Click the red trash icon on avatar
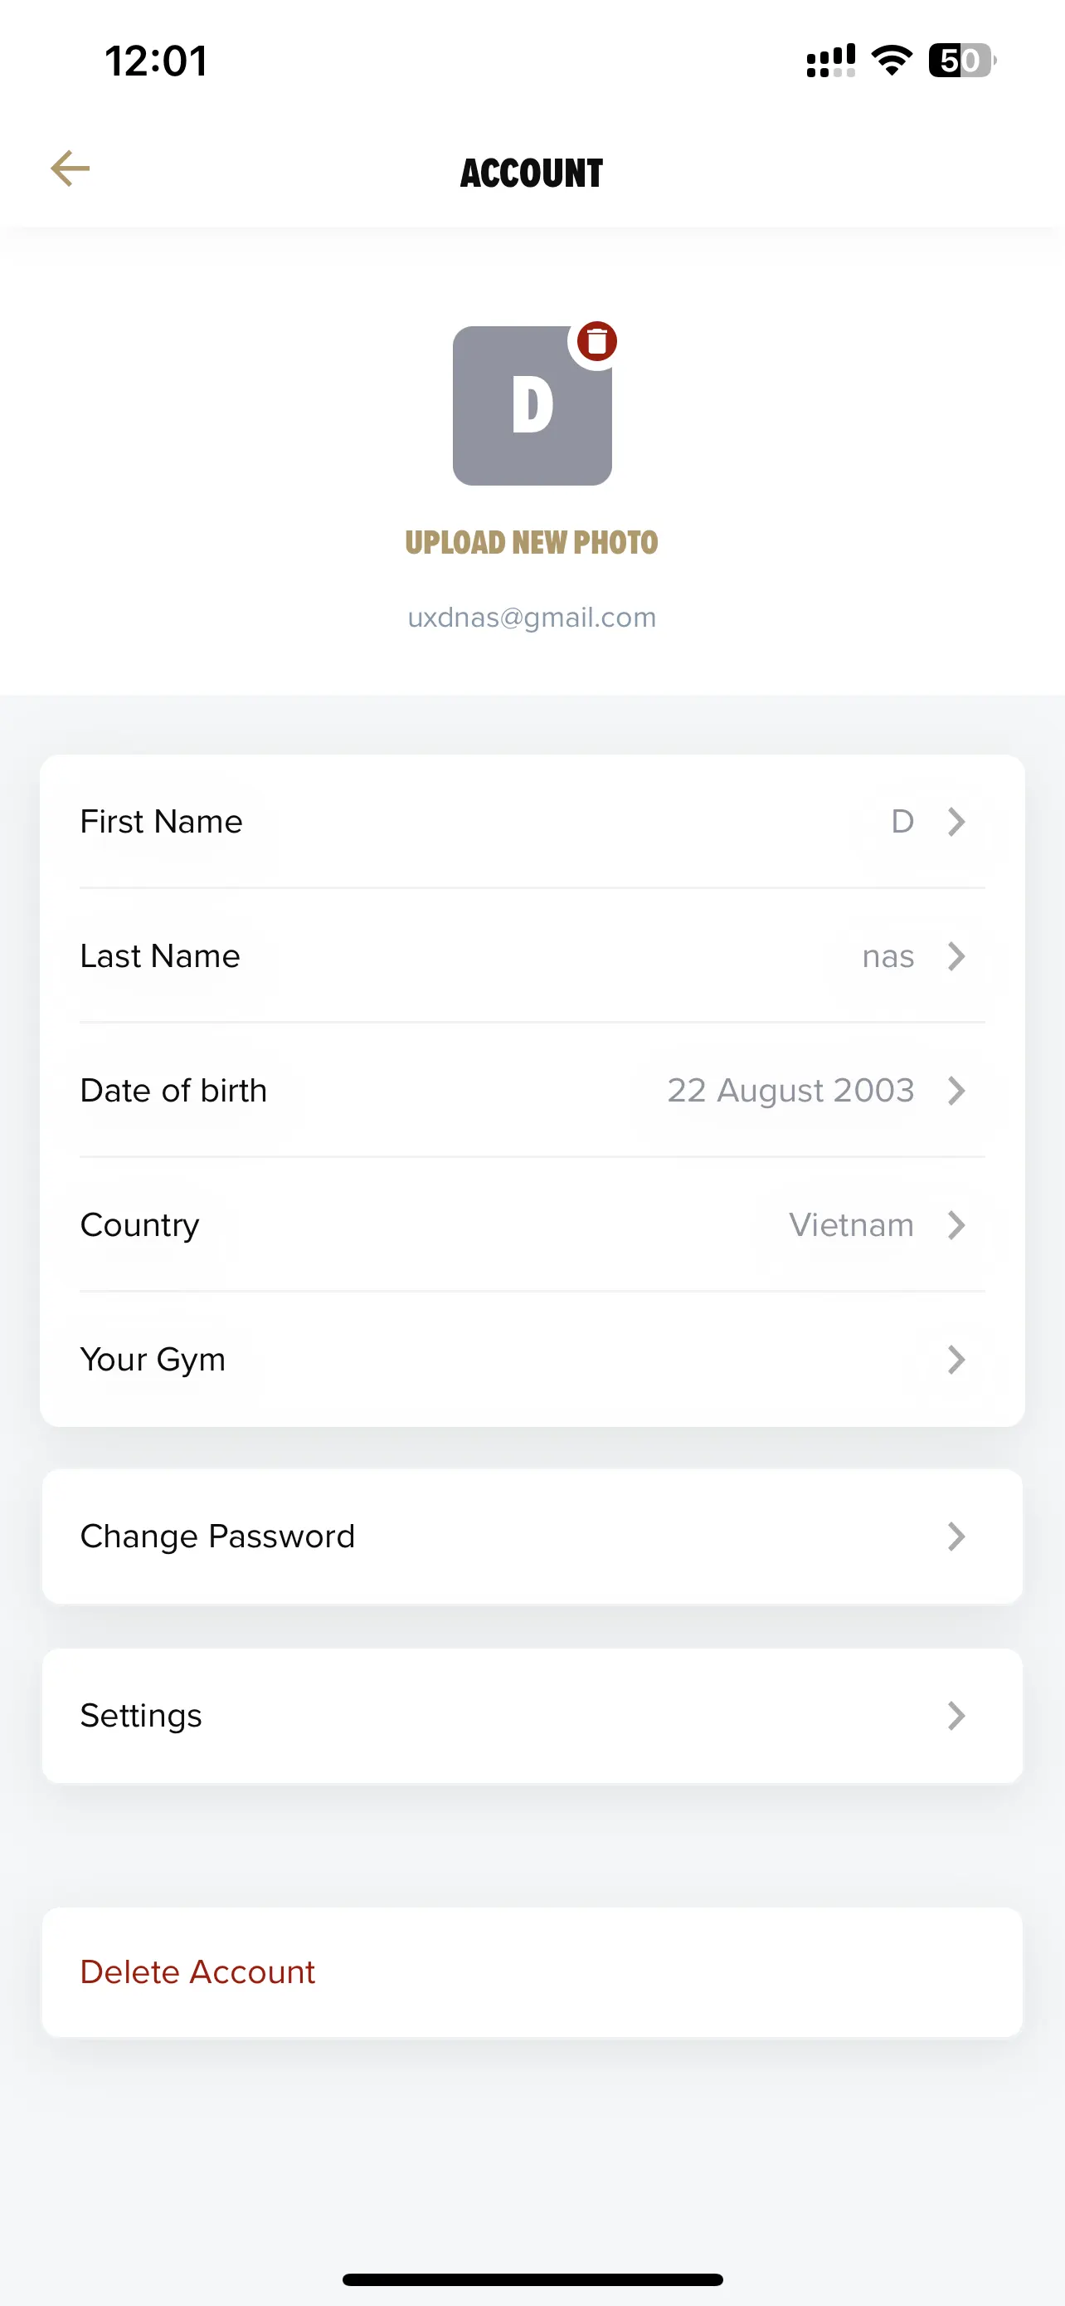The height and width of the screenshot is (2306, 1065). (596, 341)
